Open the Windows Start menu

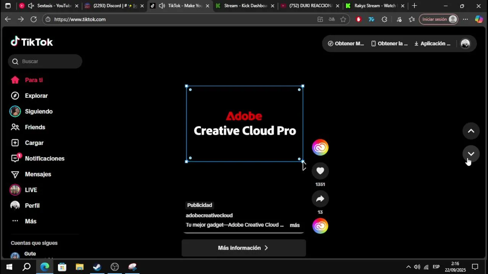[x=9, y=267]
